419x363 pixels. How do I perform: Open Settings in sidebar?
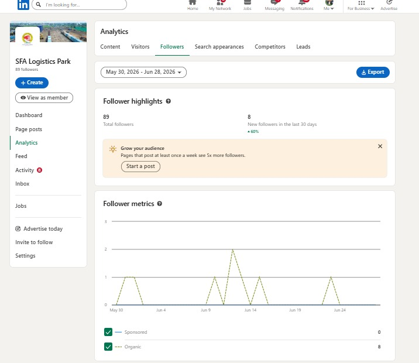pos(25,255)
